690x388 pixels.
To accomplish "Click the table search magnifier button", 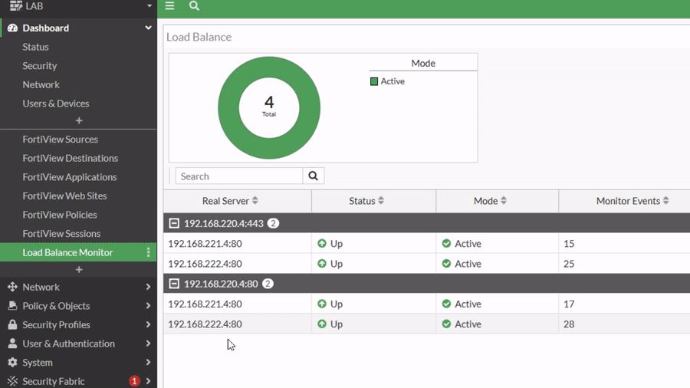I will click(x=314, y=176).
